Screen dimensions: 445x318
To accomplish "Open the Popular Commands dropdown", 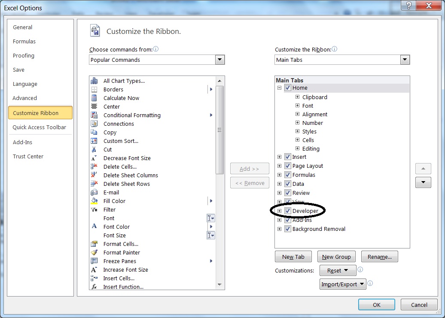I will pos(220,60).
